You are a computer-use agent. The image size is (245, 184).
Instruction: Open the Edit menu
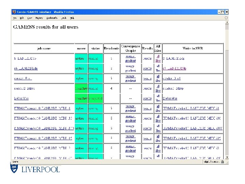click(x=22, y=18)
